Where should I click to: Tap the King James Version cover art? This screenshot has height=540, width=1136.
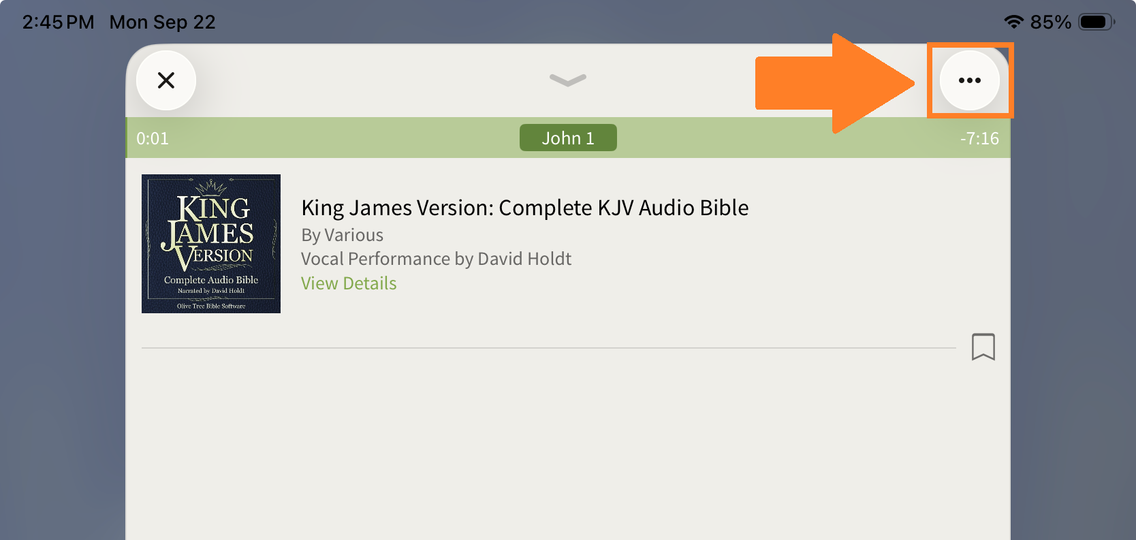[x=211, y=244]
